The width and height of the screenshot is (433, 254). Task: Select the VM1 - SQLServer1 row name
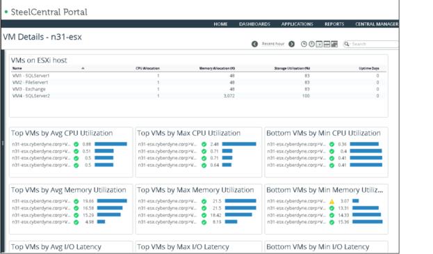31,76
